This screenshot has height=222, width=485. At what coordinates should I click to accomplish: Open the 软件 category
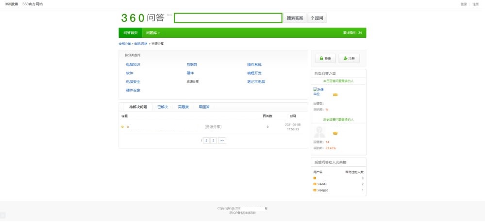(129, 73)
